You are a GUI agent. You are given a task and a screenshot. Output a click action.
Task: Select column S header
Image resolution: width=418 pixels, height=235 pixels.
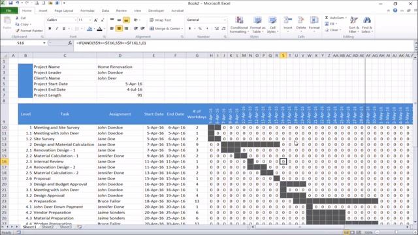283,55
